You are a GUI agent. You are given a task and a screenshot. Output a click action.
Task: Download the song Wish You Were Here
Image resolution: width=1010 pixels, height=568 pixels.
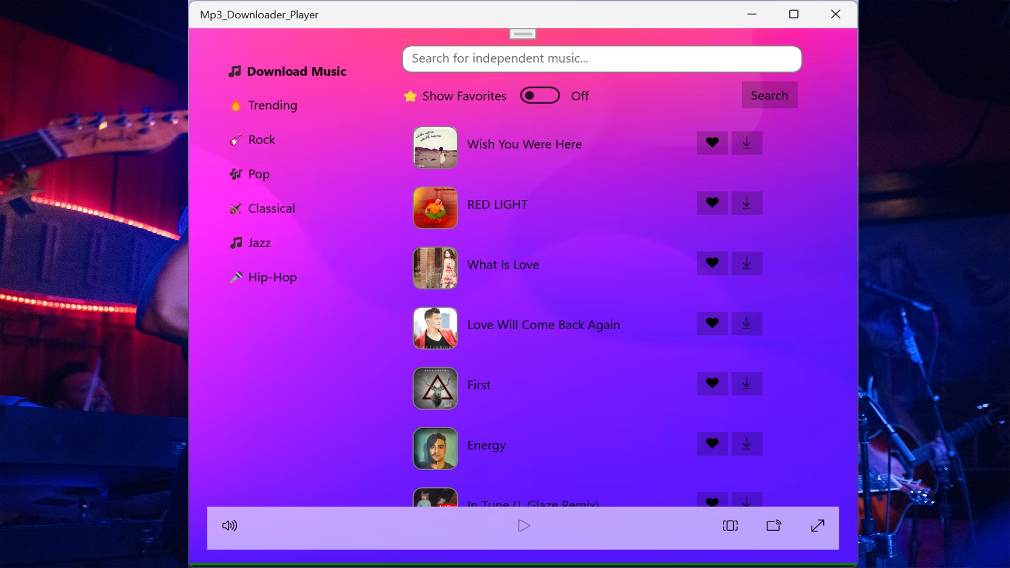click(746, 143)
